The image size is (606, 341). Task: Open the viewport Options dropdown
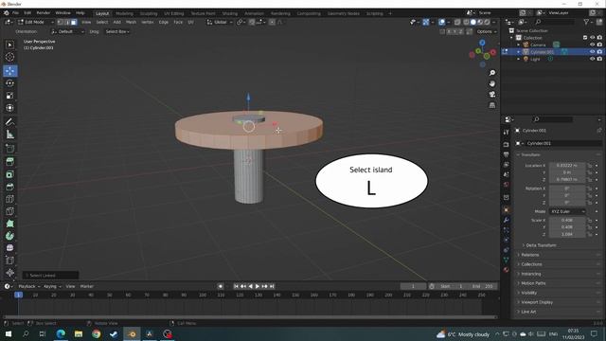click(x=486, y=31)
